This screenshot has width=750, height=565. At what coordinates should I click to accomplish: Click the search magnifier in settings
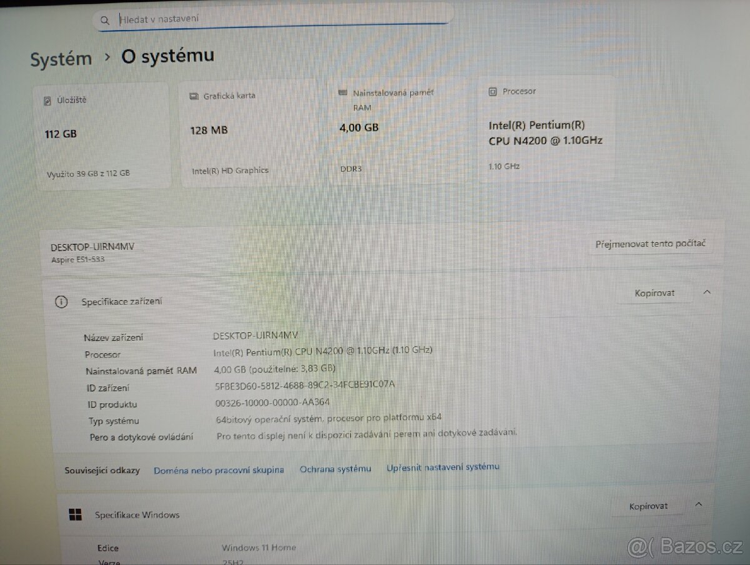(104, 20)
